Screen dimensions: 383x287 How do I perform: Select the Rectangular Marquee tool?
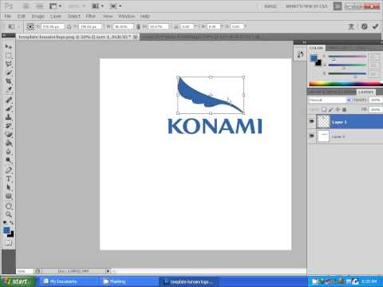tap(9, 56)
